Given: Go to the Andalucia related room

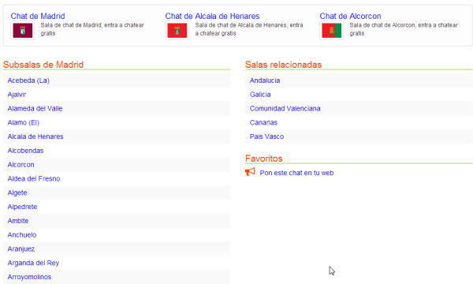Looking at the screenshot, I should (265, 80).
